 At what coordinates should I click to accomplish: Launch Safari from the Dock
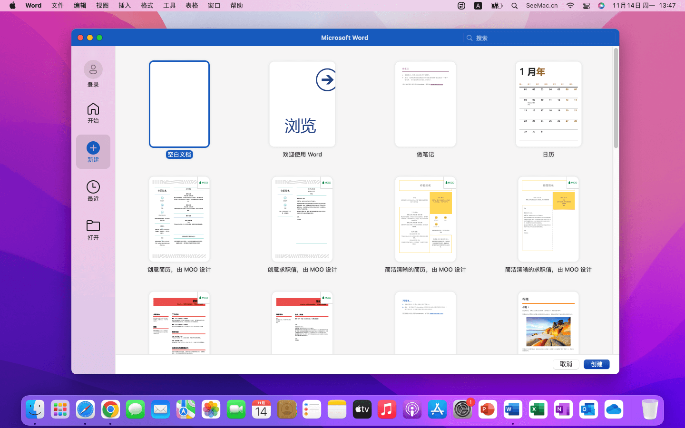pos(86,409)
